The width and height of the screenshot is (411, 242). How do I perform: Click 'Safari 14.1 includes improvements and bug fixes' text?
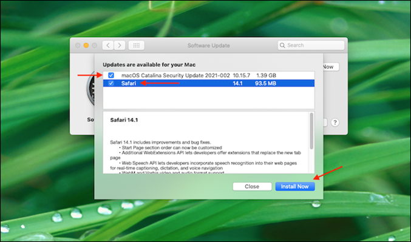tap(160, 143)
